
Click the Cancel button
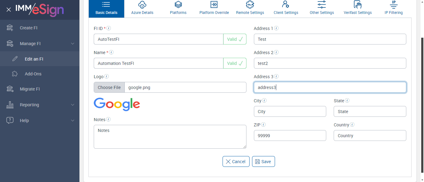click(x=236, y=162)
